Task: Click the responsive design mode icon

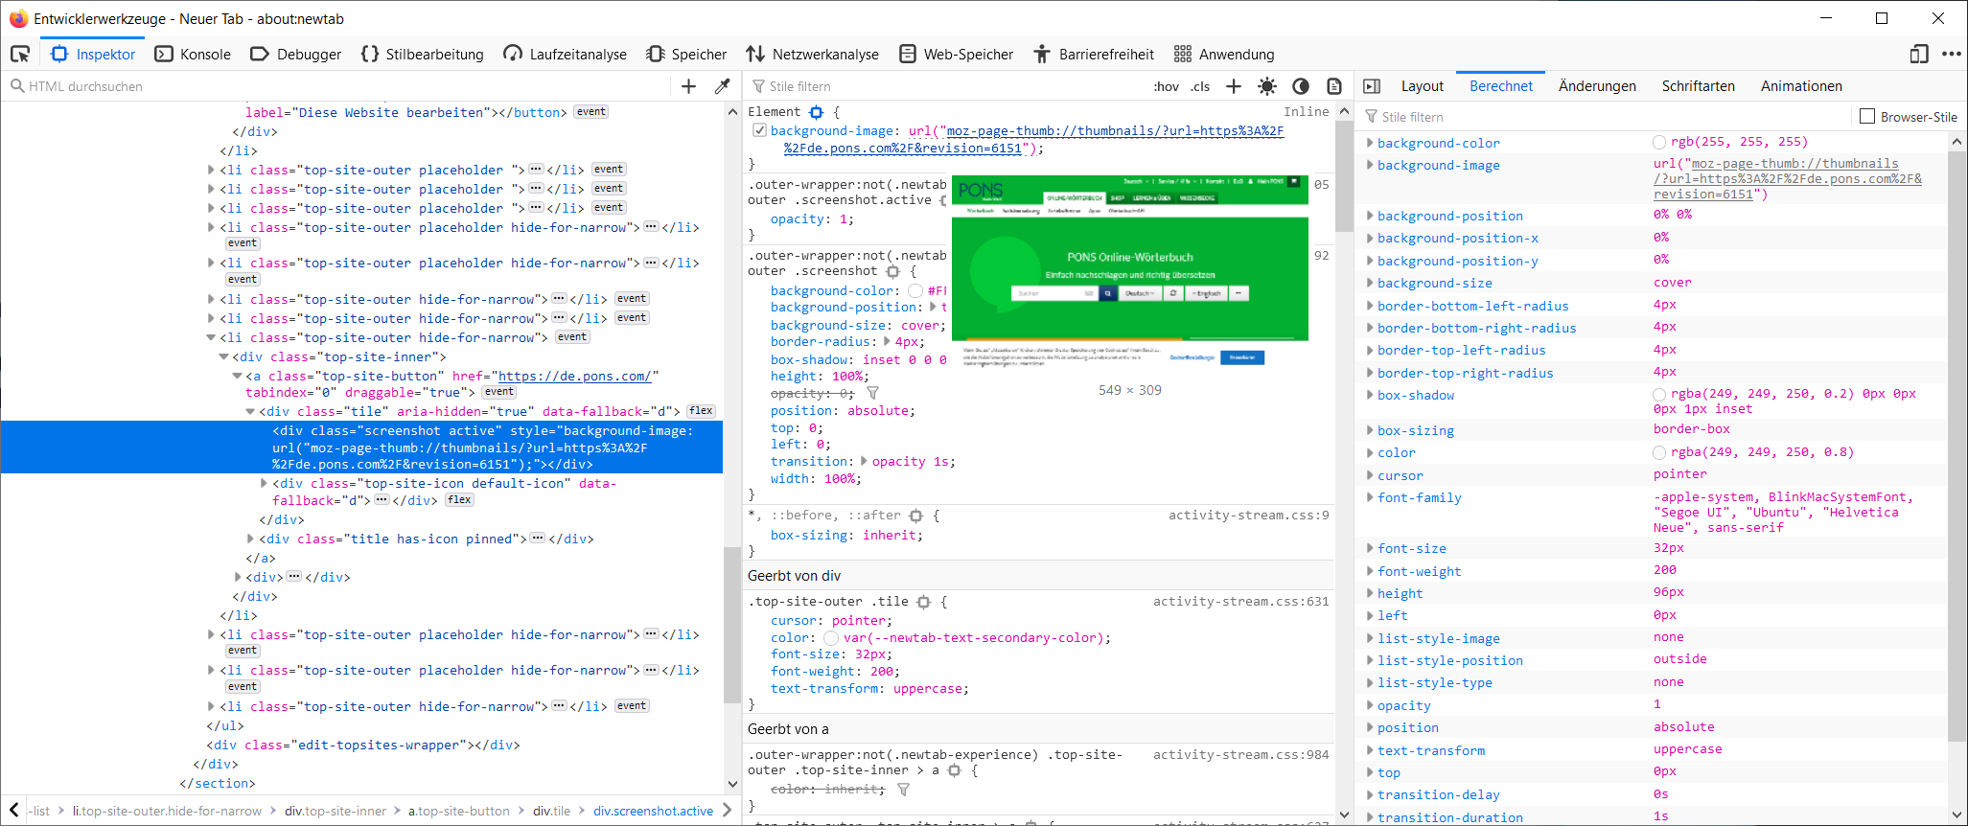Action: [1918, 54]
